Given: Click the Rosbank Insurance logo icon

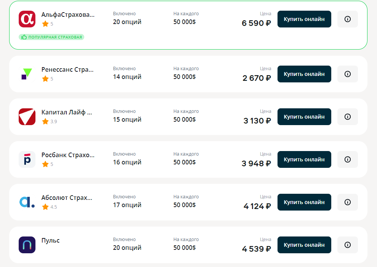Looking at the screenshot, I should [x=27, y=159].
